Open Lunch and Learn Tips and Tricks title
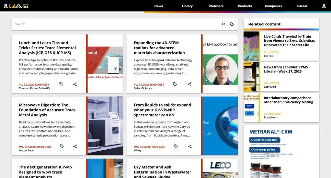331x178 pixels. [x=47, y=48]
